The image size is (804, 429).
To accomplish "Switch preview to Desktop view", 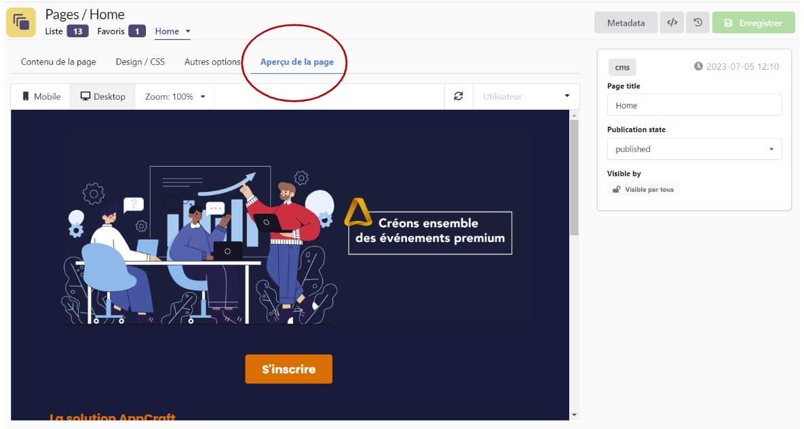I will [x=103, y=96].
